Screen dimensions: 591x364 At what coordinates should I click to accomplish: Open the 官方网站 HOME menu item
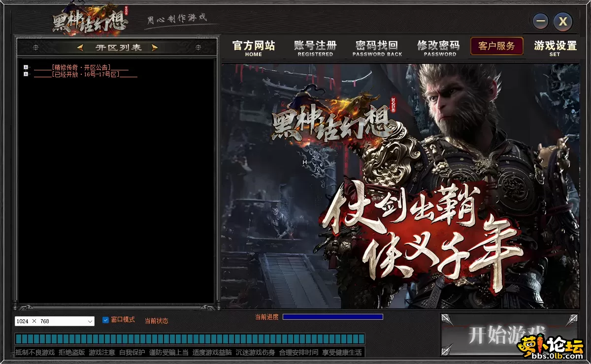pos(254,48)
